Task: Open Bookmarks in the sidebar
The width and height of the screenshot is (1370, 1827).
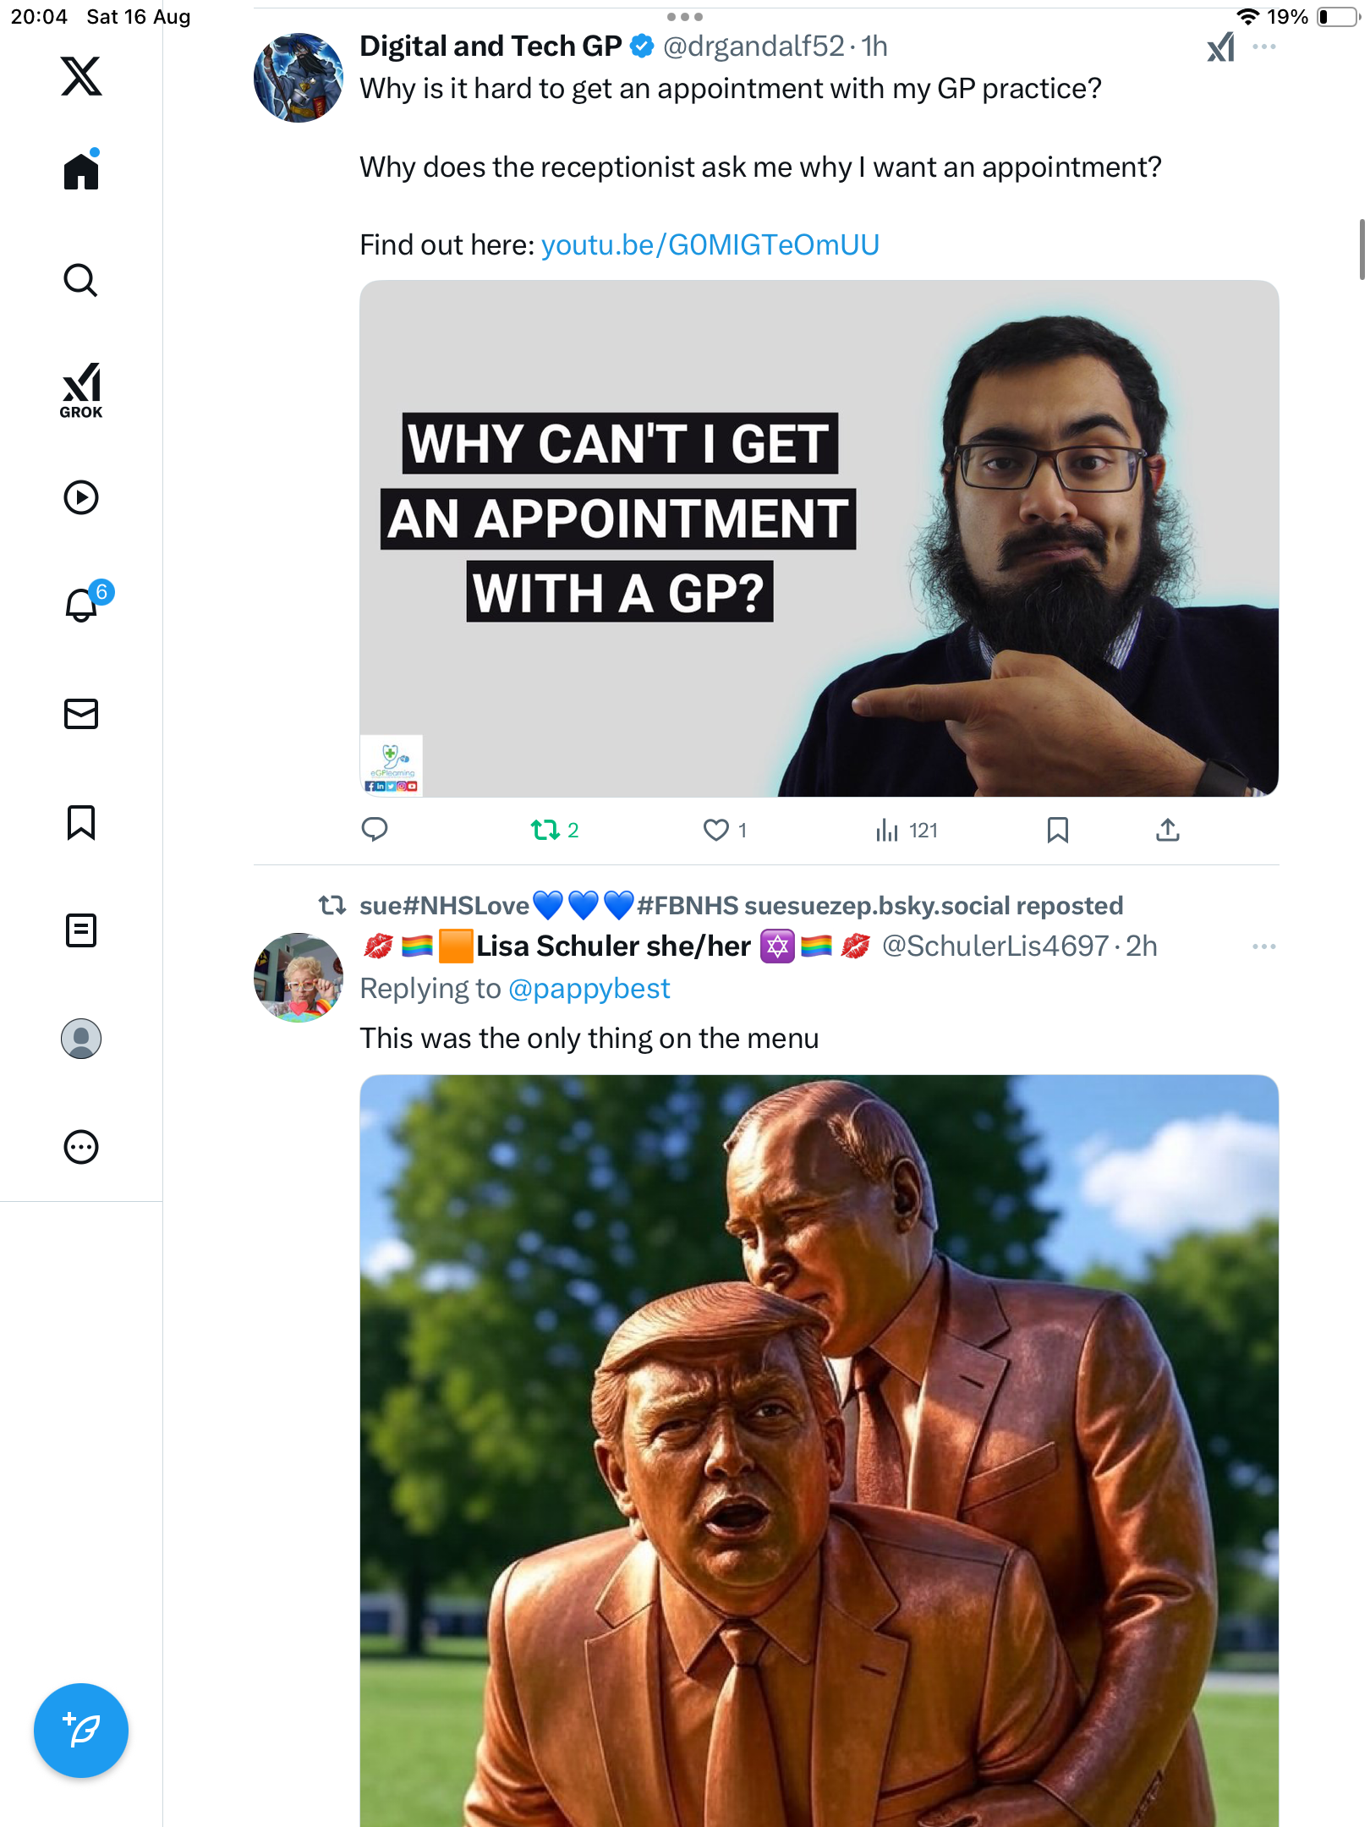Action: (81, 822)
